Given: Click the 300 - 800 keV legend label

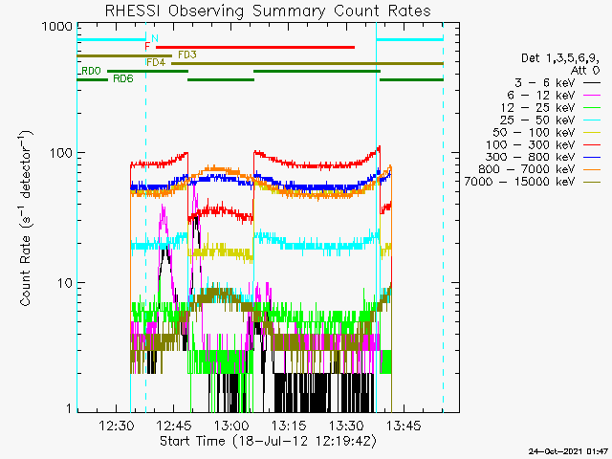Looking at the screenshot, I should (x=531, y=157).
